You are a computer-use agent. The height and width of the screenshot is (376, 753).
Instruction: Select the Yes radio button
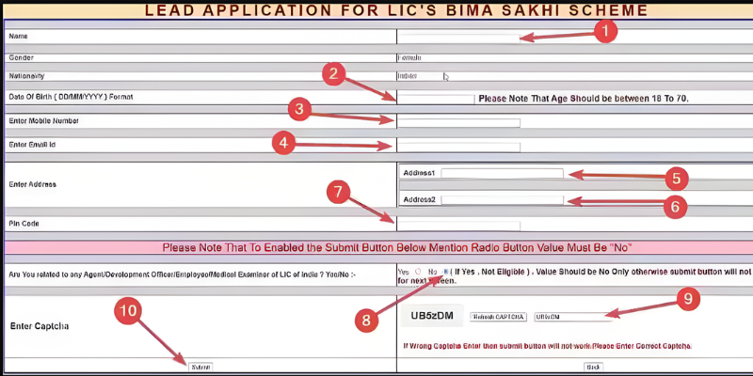tap(417, 272)
